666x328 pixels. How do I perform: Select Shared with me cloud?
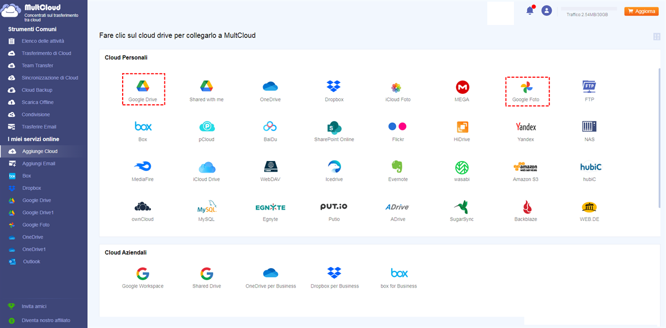point(206,86)
